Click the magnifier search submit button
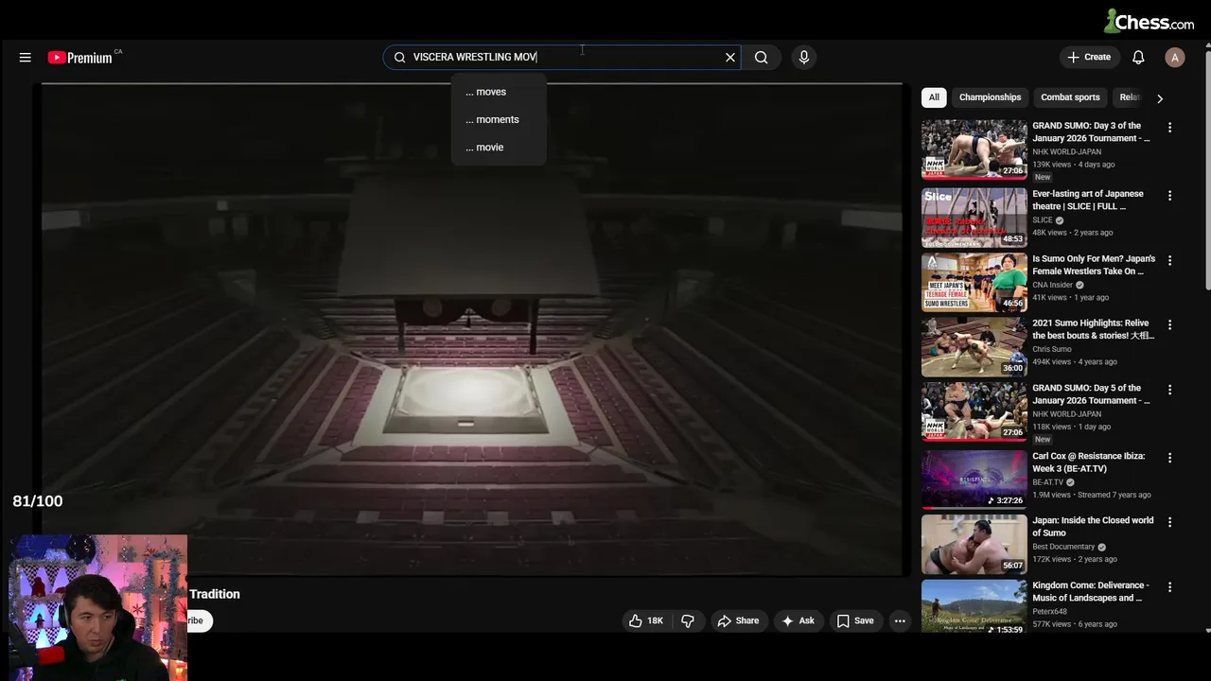This screenshot has height=681, width=1211. 762,58
